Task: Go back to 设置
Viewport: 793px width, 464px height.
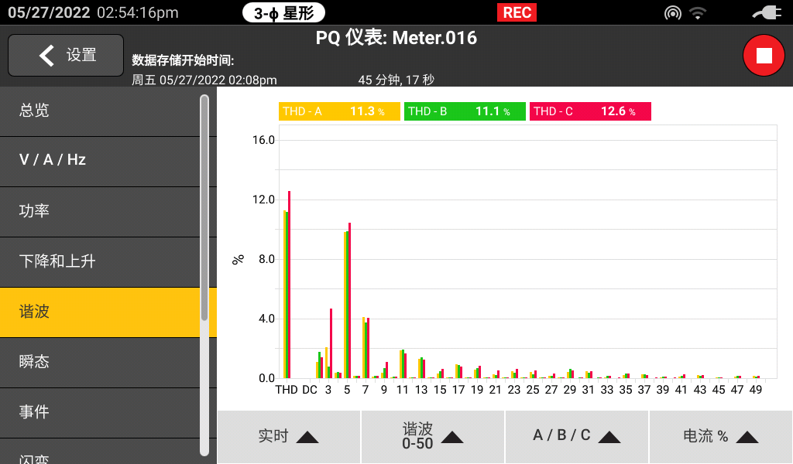Action: pos(66,55)
